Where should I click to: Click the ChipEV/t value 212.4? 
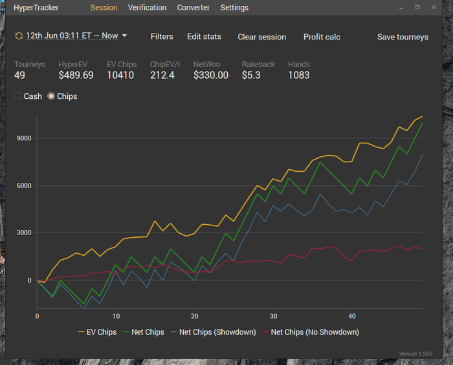tap(162, 75)
